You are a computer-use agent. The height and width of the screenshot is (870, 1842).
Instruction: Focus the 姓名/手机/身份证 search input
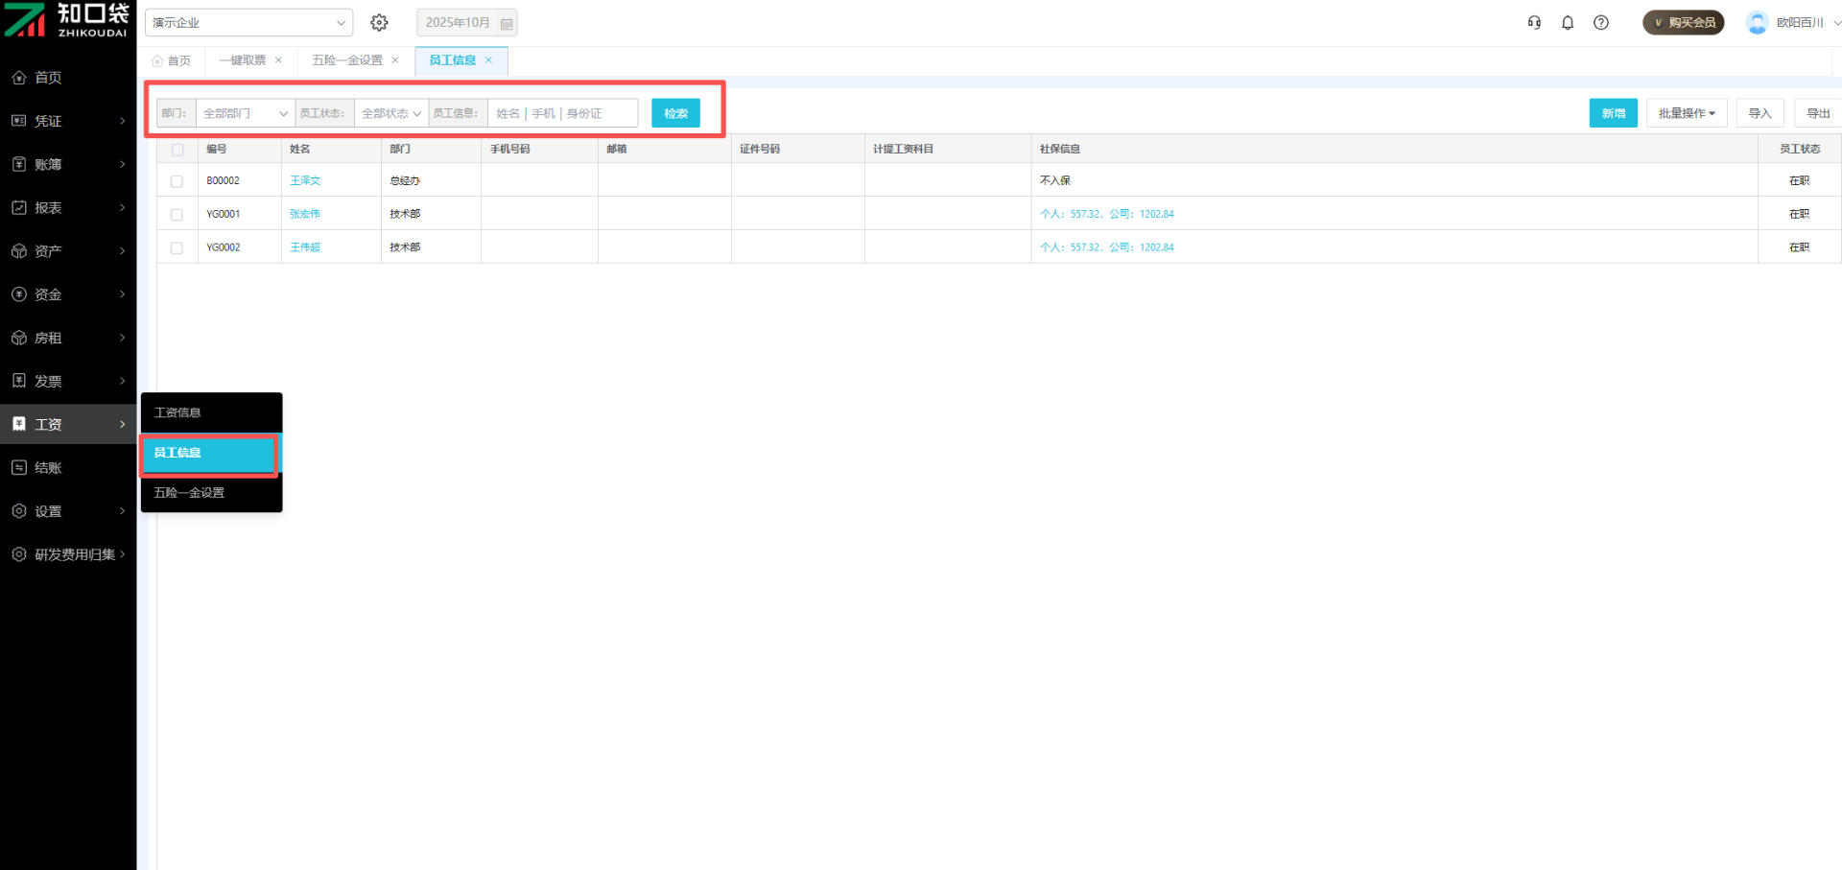(x=562, y=113)
